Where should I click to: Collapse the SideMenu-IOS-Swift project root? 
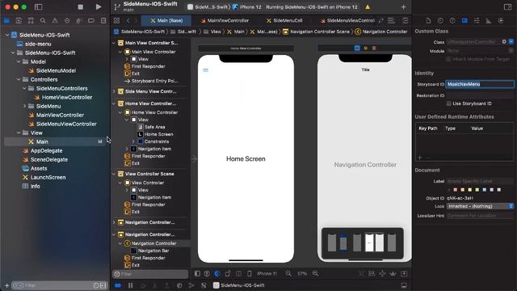tap(7, 35)
